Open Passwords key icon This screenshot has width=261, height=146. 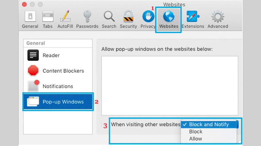87,17
